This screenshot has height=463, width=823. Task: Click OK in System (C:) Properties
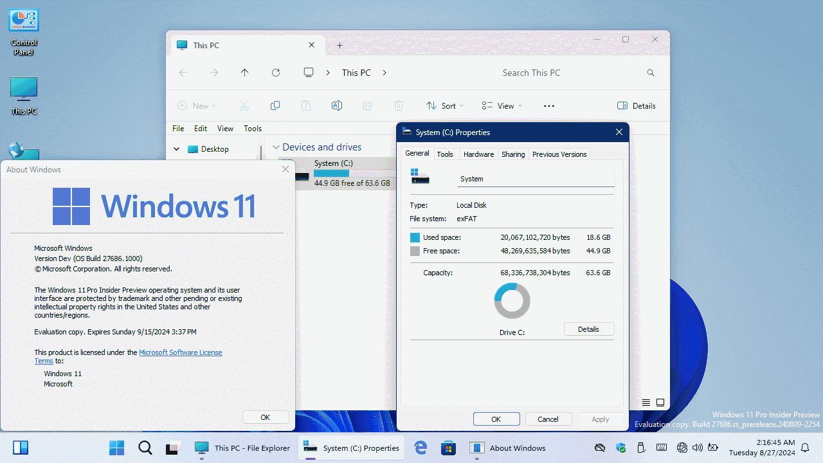496,419
